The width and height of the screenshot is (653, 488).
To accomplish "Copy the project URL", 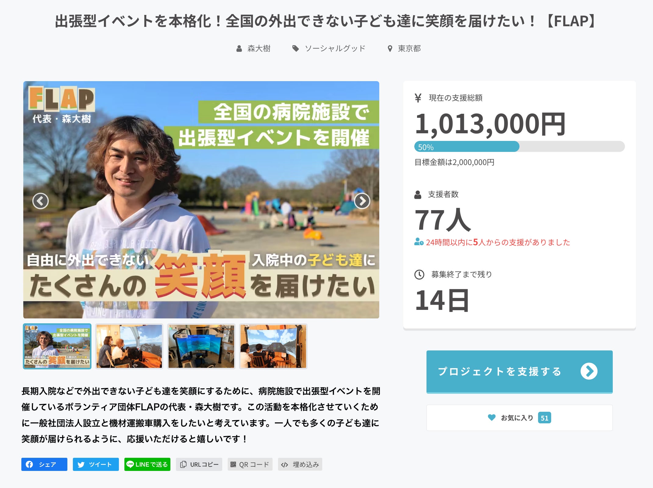I will coord(199,464).
